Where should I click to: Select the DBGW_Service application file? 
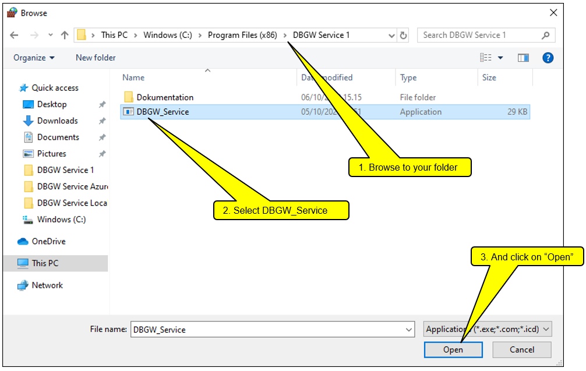[x=325, y=112]
